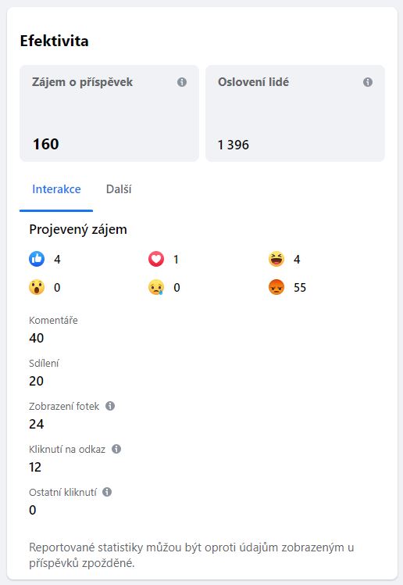Open info tooltip for Ostatní kliknutí
The width and height of the screenshot is (403, 585).
[x=107, y=492]
